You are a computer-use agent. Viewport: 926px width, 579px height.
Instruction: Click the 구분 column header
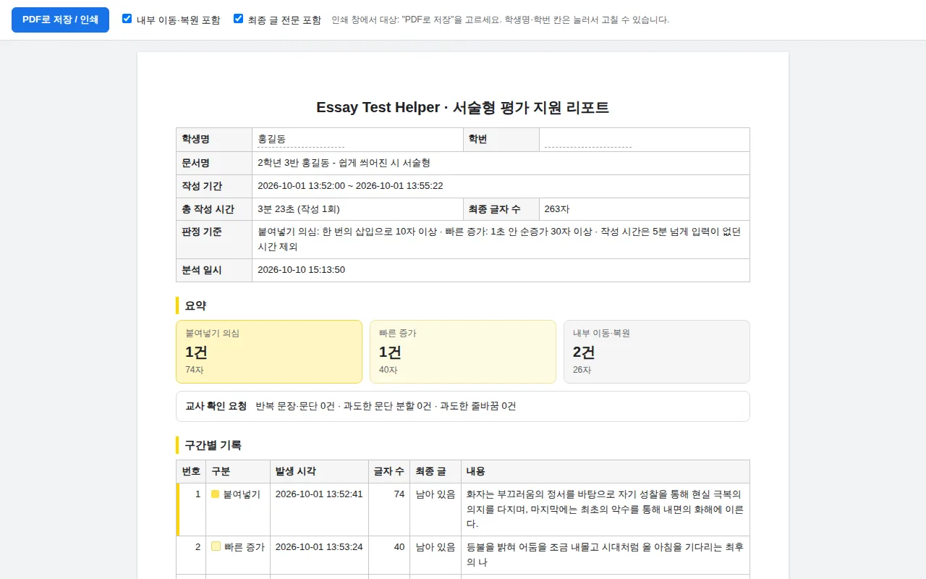pos(238,471)
